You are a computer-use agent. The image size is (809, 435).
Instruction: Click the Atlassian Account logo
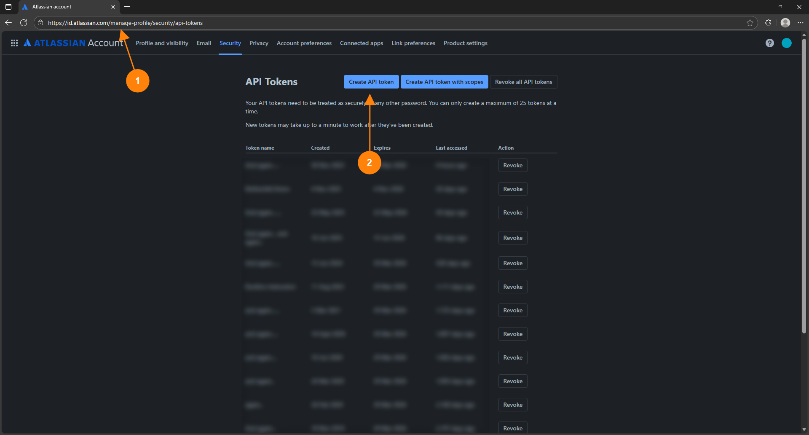click(73, 43)
